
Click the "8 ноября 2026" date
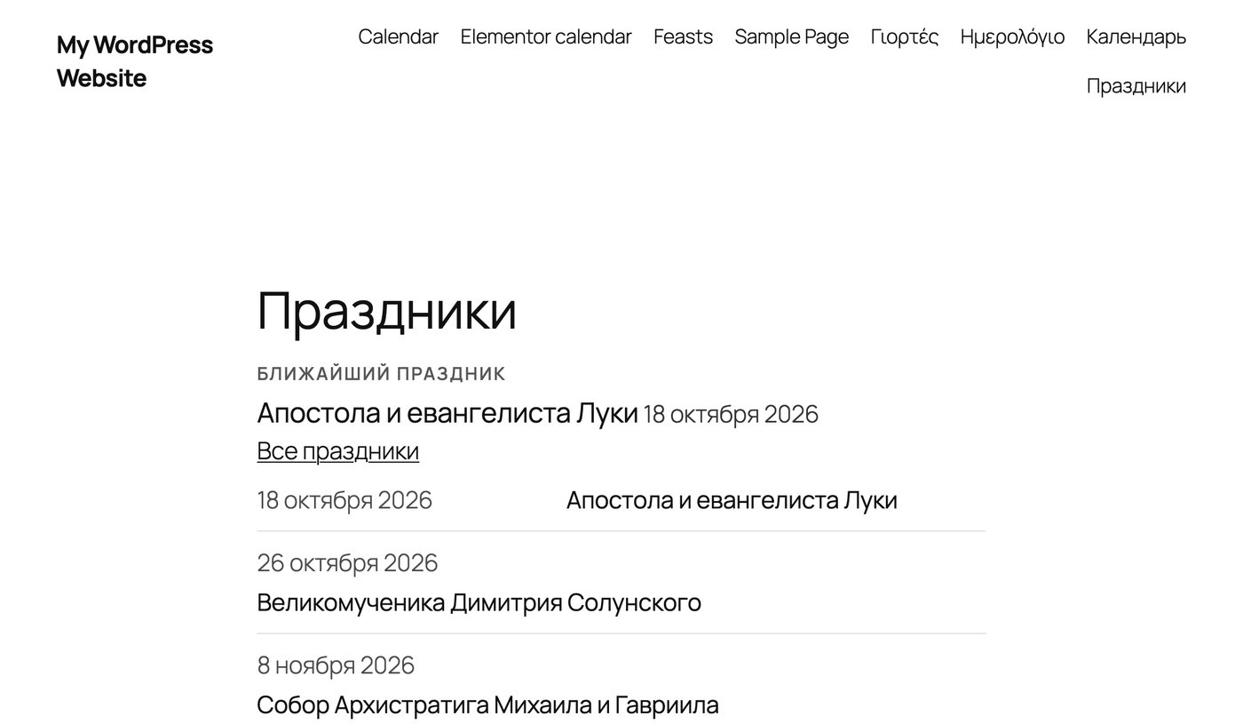336,664
